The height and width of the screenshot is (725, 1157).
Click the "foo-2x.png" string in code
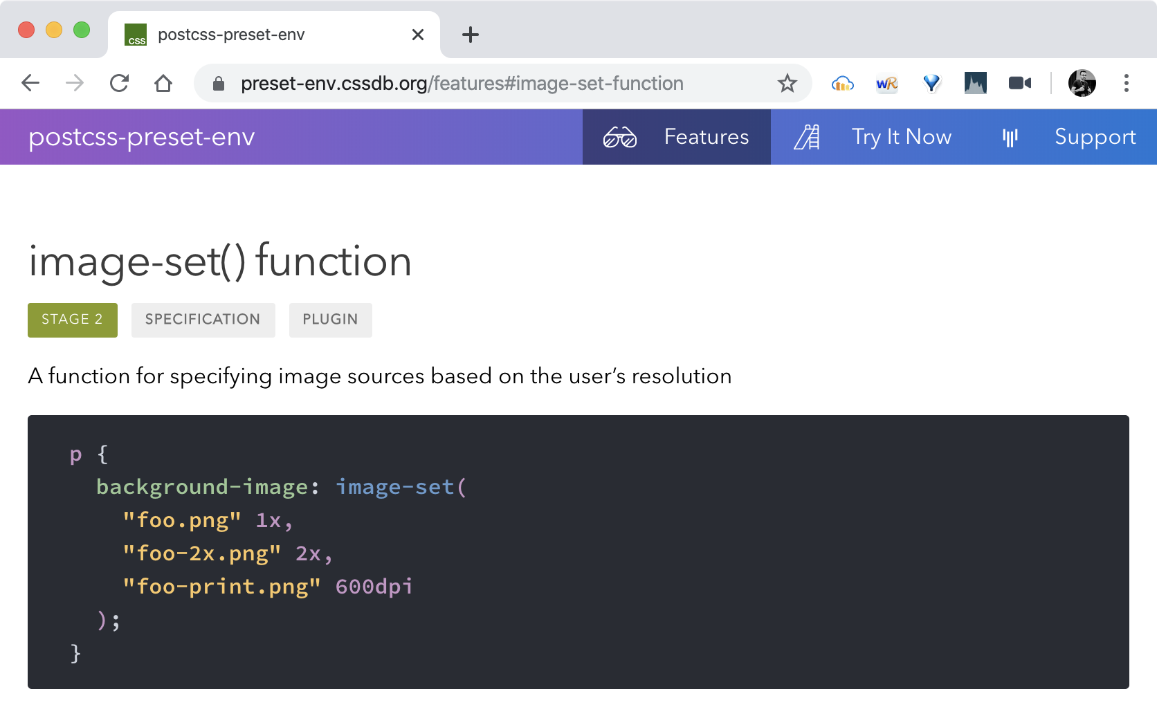(x=202, y=553)
